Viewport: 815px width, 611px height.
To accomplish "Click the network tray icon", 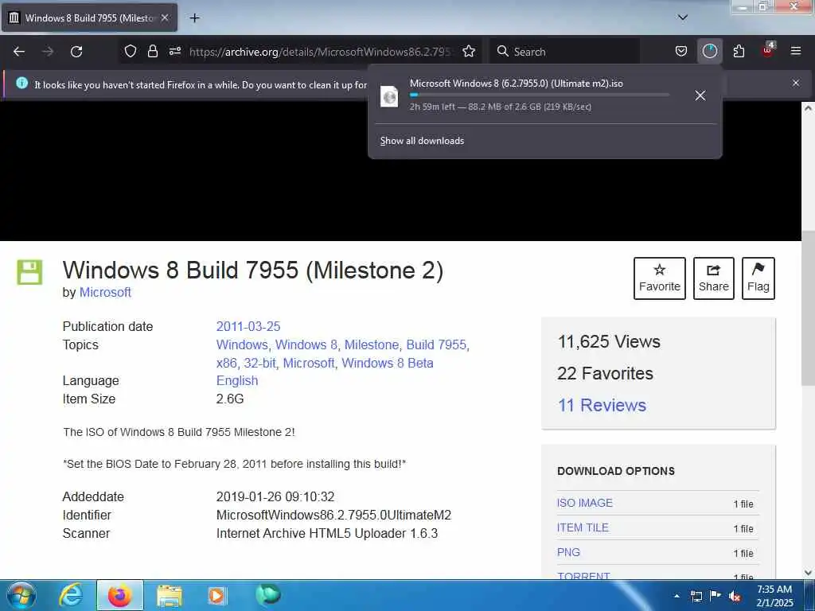I will (696, 597).
